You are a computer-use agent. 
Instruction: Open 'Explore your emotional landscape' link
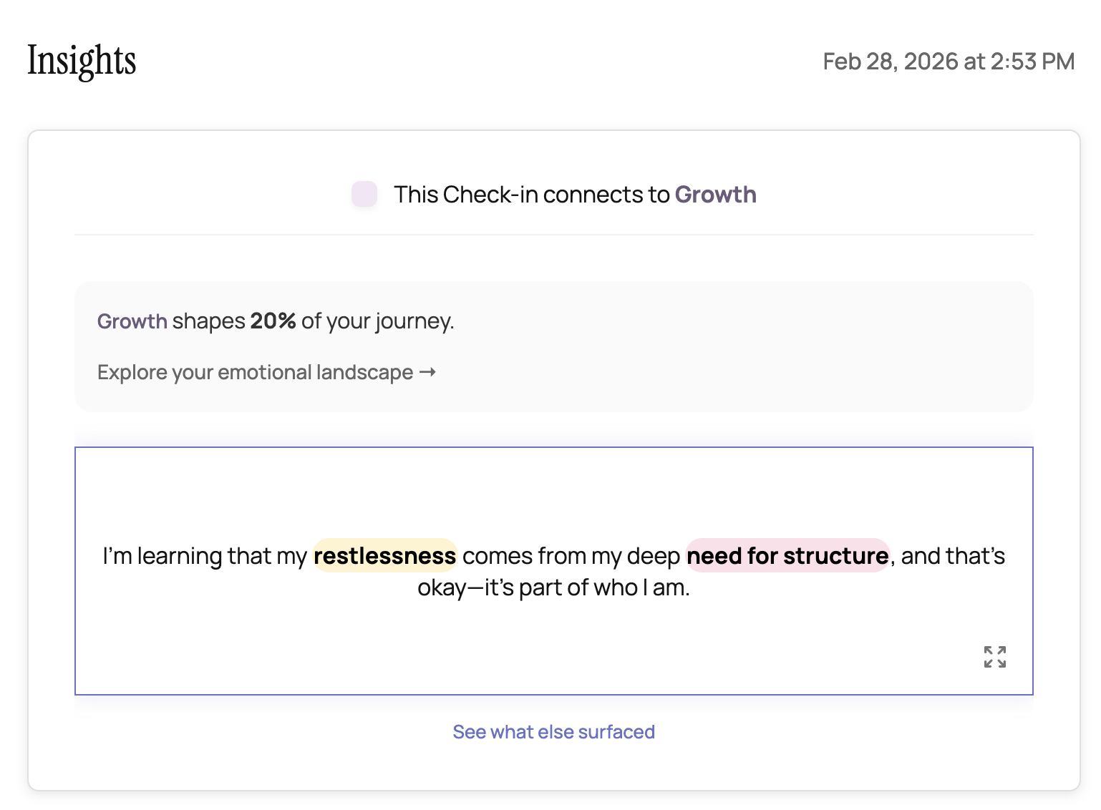pos(255,372)
